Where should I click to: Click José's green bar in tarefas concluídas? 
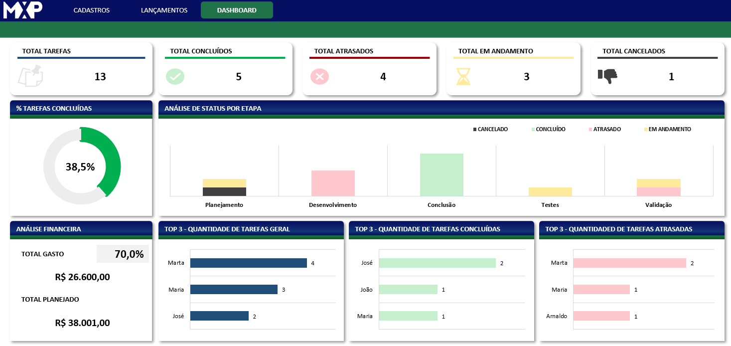tap(437, 263)
